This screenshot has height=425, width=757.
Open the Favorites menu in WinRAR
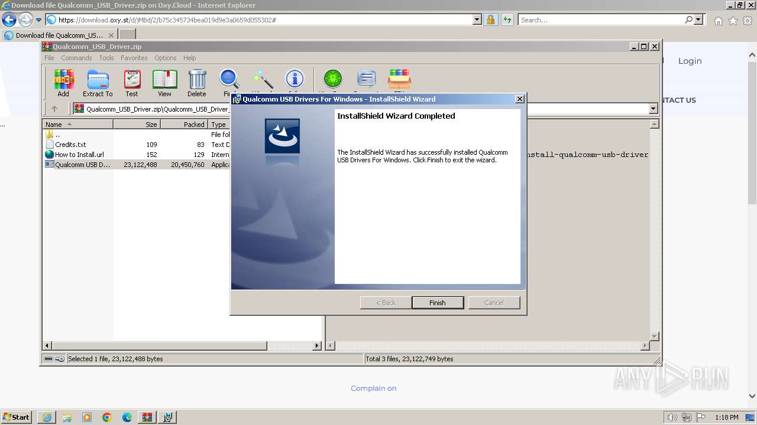(134, 58)
